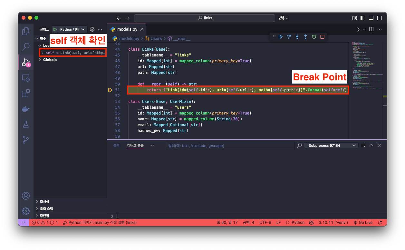Toggle primary side bar visibility

tap(363, 18)
